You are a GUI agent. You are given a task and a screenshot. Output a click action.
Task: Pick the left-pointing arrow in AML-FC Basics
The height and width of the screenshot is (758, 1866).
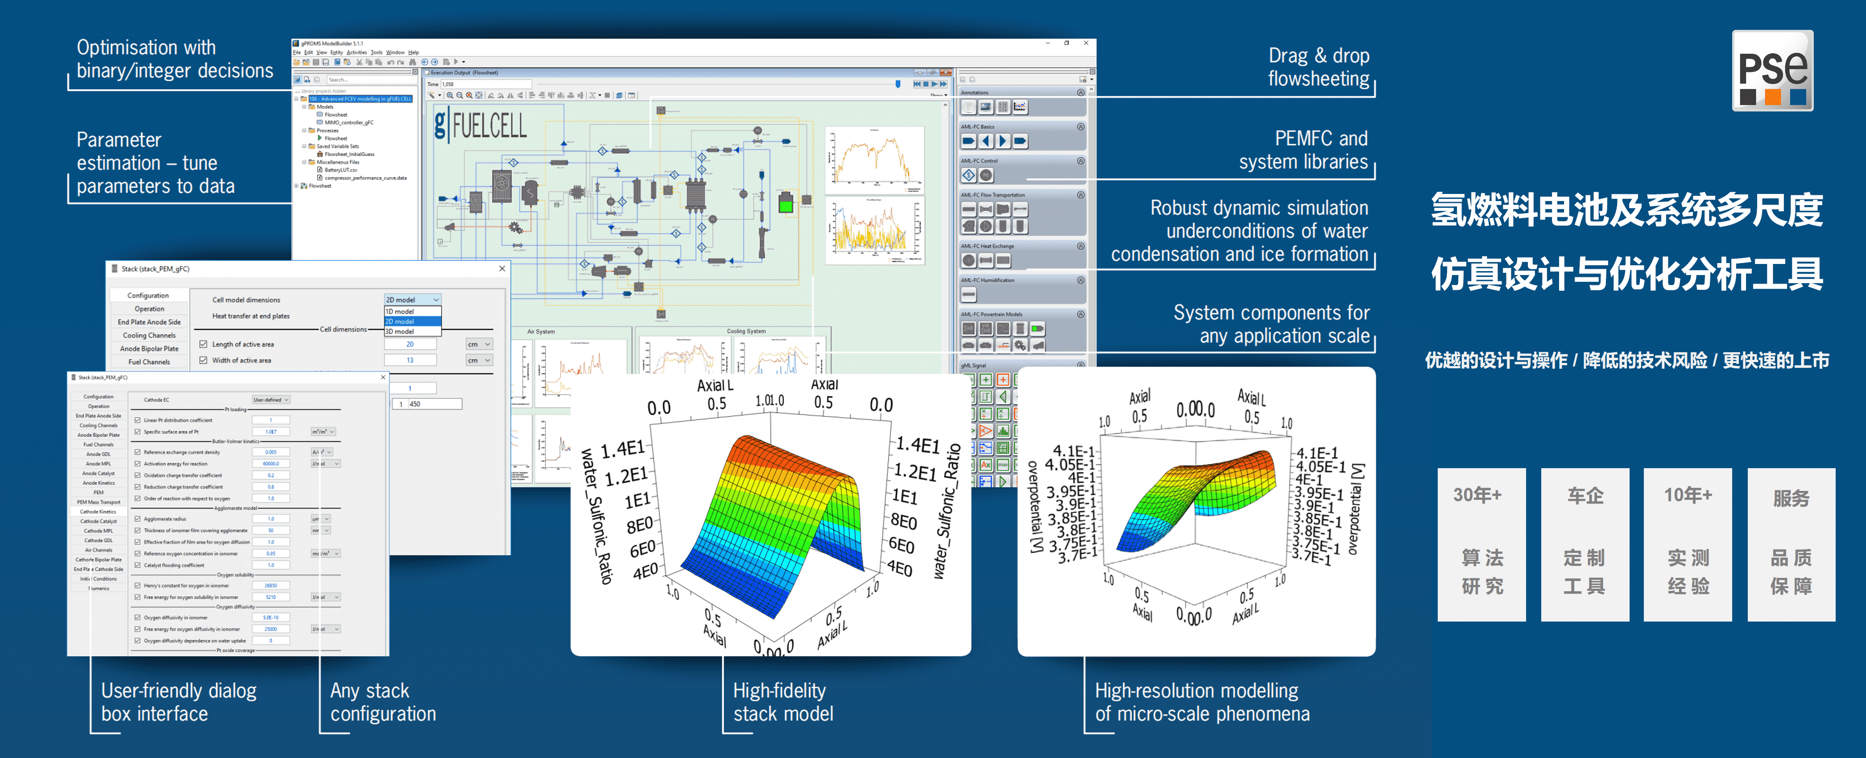[986, 141]
